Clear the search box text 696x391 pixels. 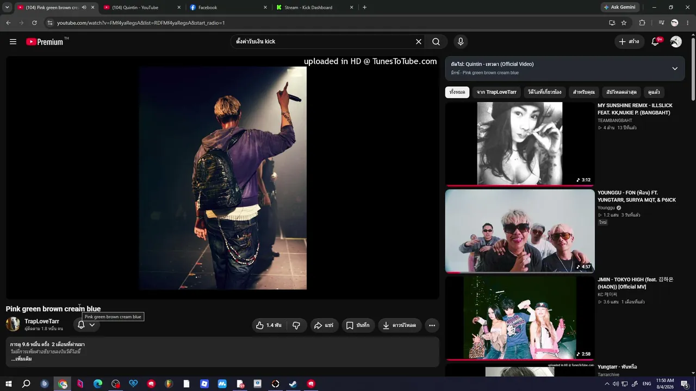point(419,42)
